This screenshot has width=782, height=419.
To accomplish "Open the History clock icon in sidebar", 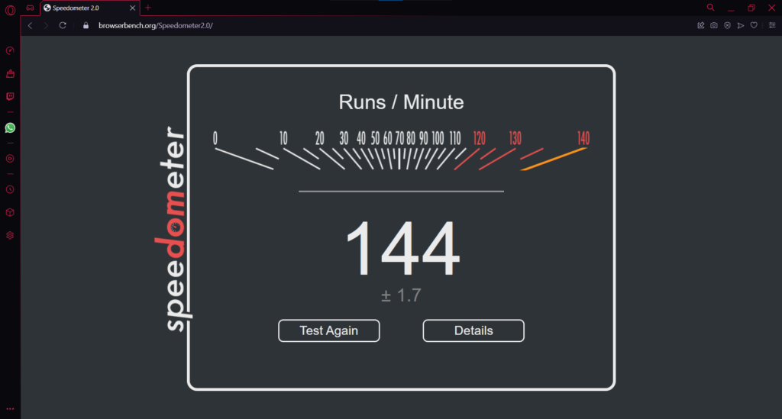I will click(10, 189).
